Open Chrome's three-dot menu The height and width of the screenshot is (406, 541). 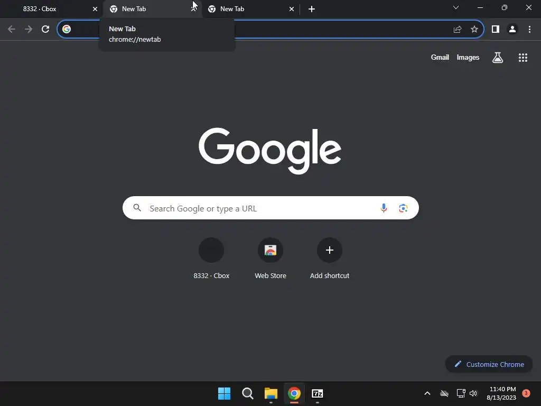[x=529, y=30]
